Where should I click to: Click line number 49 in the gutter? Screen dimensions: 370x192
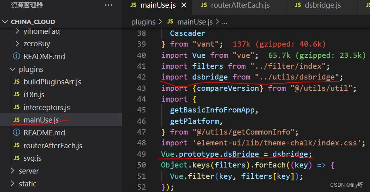[141, 154]
